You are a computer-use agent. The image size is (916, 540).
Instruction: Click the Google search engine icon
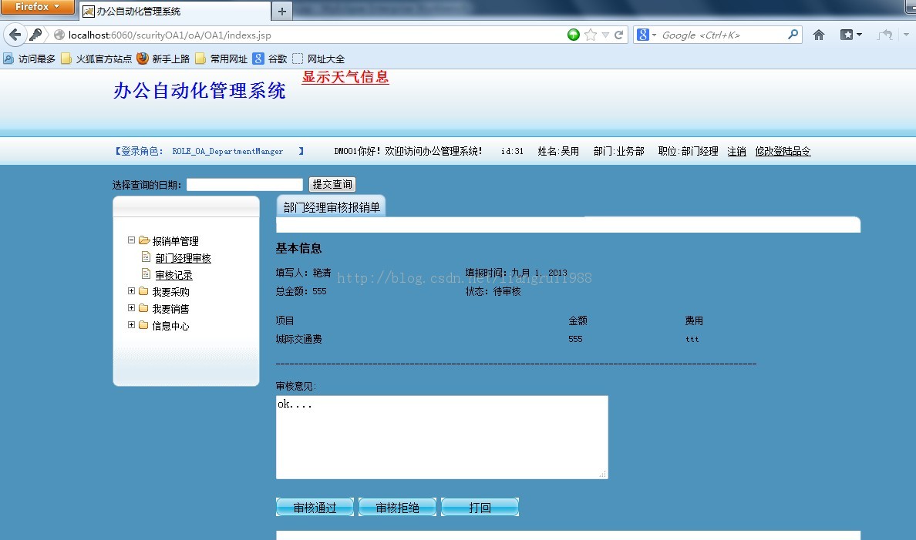pyautogui.click(x=642, y=34)
